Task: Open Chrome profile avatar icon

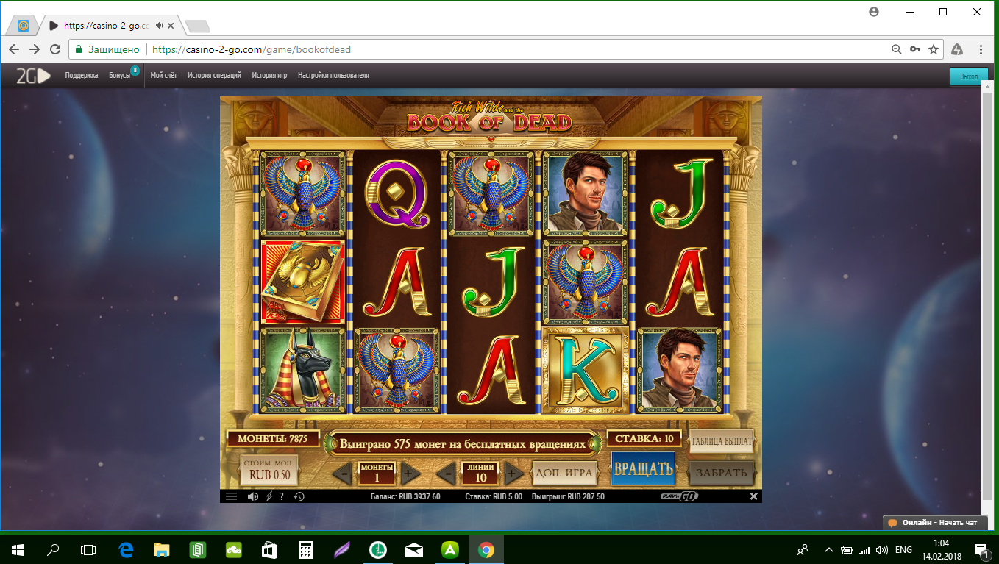Action: pos(874,12)
